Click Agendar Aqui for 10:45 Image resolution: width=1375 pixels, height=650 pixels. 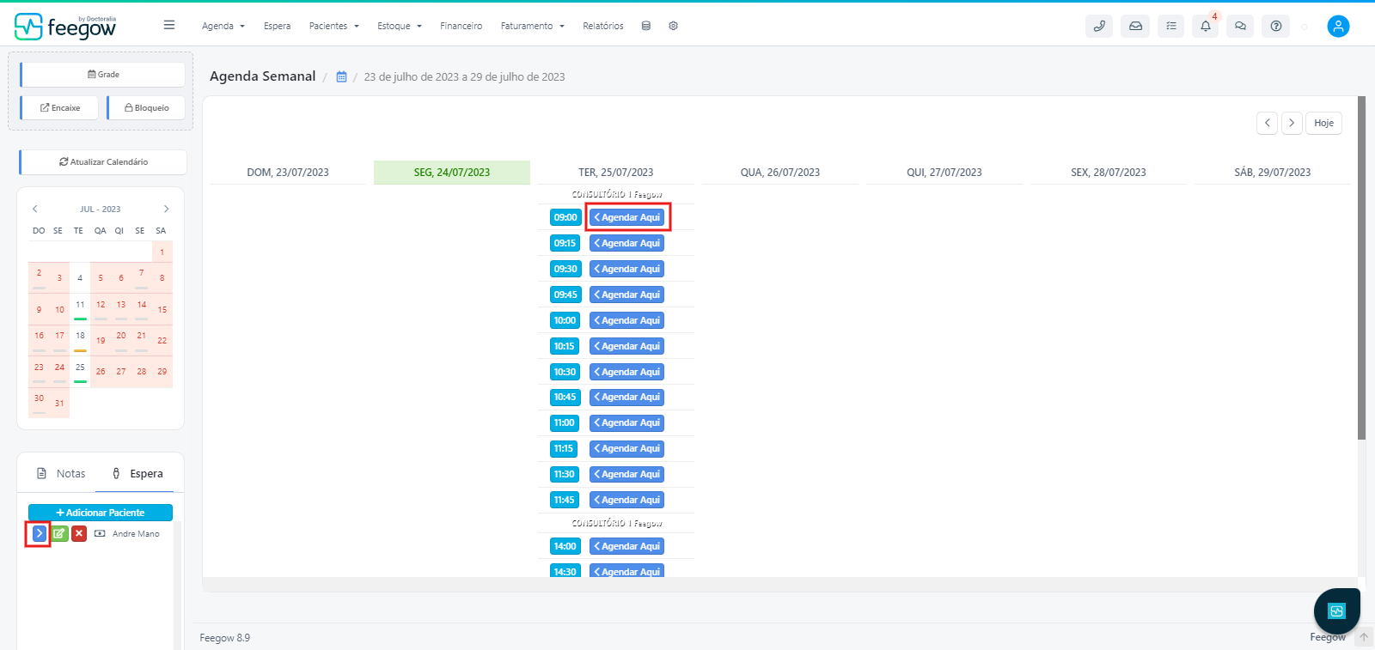point(627,397)
